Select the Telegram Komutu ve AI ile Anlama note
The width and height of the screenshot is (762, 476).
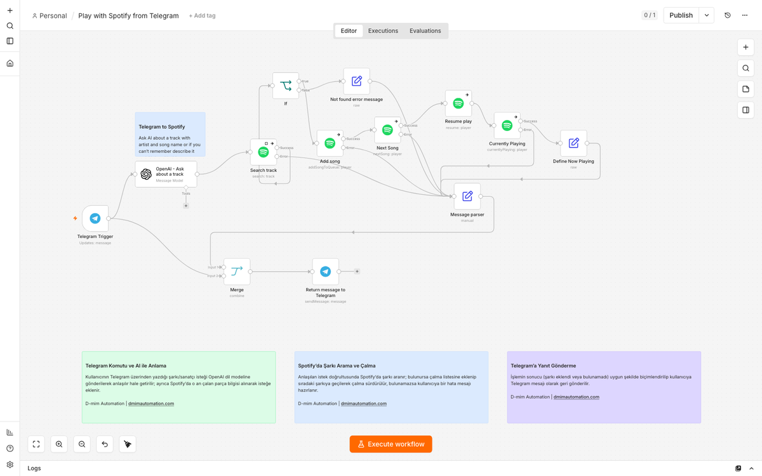point(178,387)
